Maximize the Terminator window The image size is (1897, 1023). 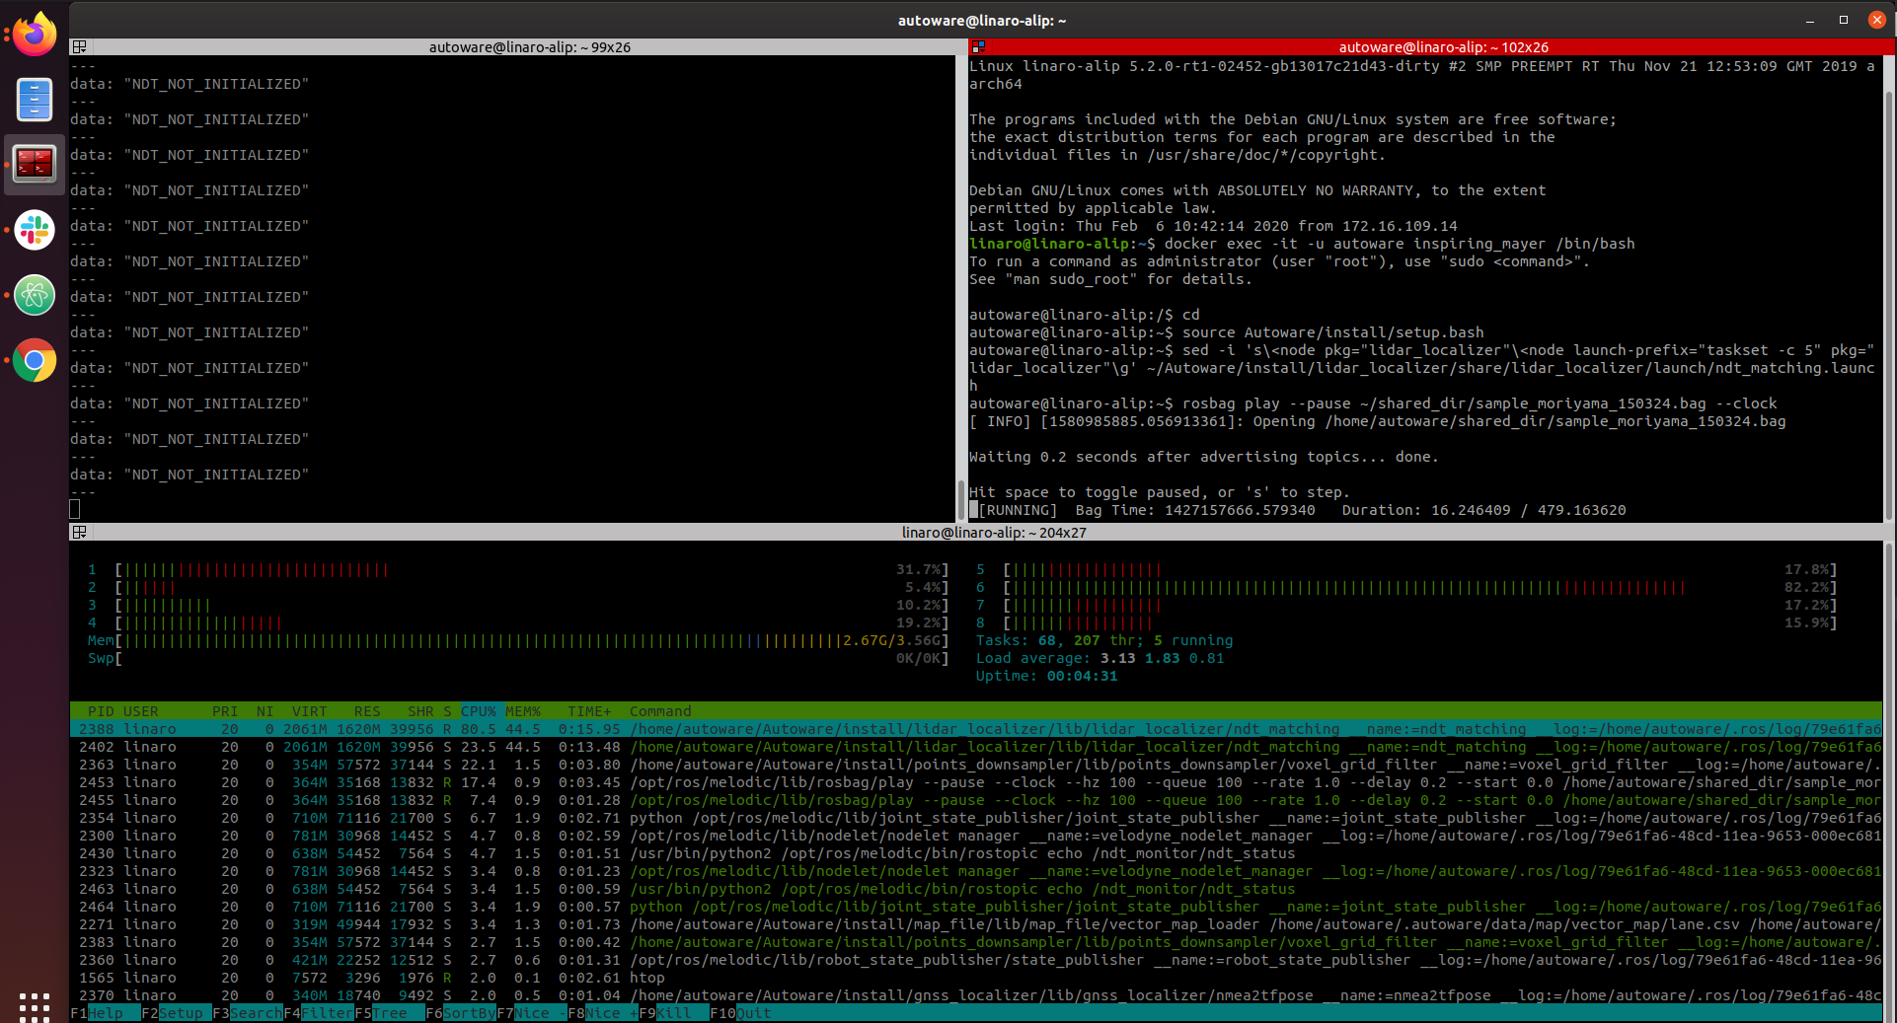coord(1843,20)
